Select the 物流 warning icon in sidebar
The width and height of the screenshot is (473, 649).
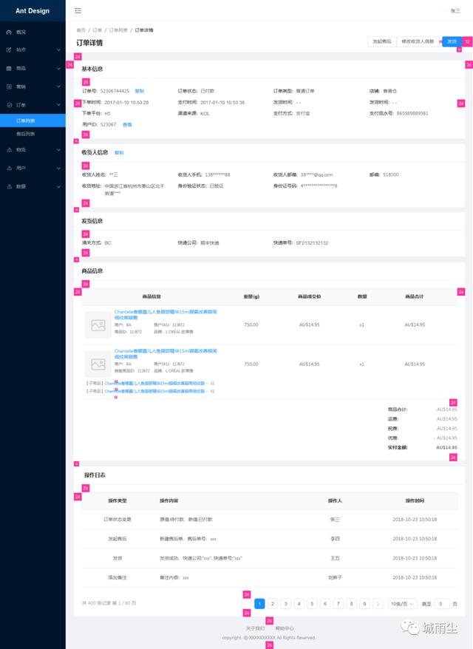(x=9, y=150)
